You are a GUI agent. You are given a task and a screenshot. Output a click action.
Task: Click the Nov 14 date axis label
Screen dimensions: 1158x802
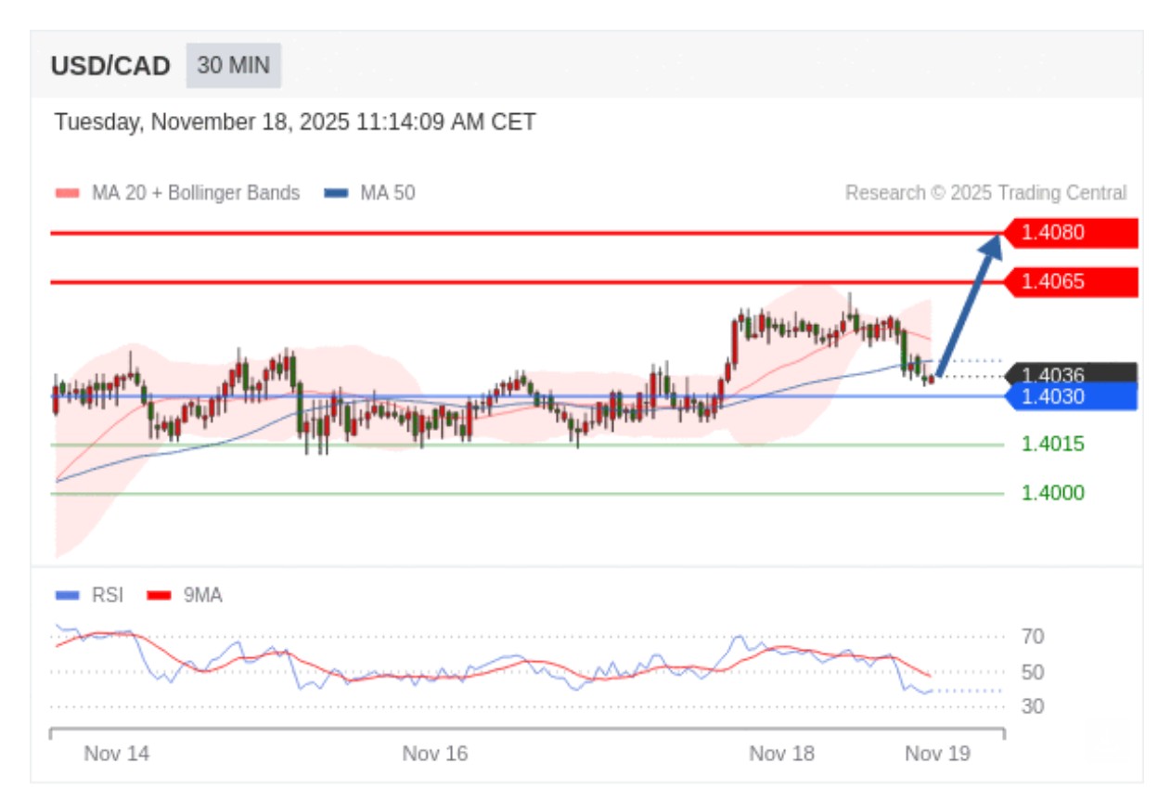116,754
